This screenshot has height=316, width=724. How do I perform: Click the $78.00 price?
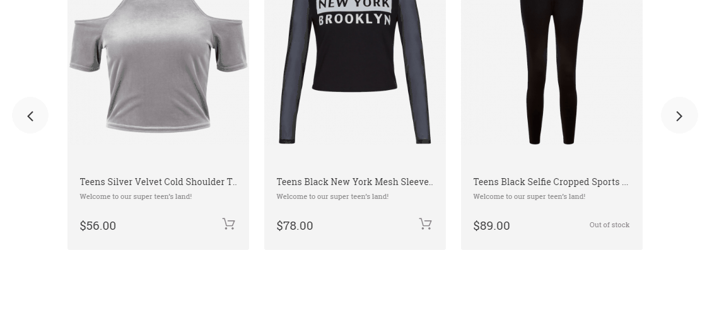tap(295, 226)
